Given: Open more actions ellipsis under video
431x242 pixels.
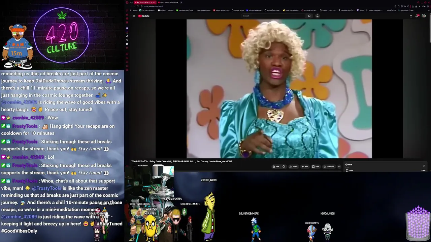Looking at the screenshot, I should point(339,167).
